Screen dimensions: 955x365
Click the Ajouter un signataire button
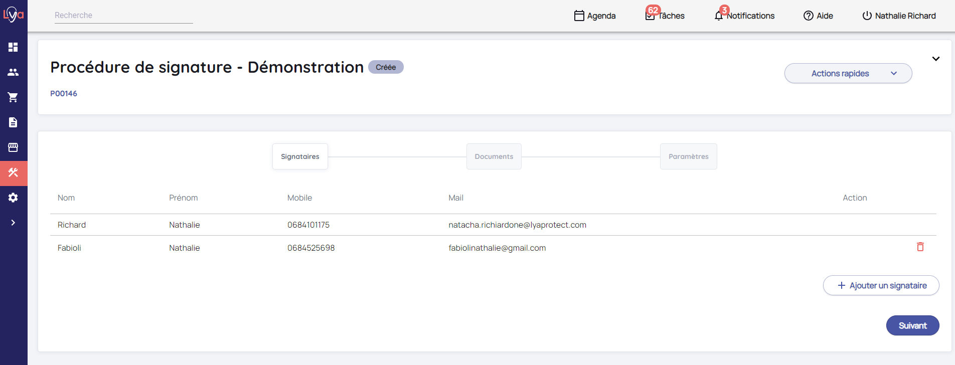881,285
